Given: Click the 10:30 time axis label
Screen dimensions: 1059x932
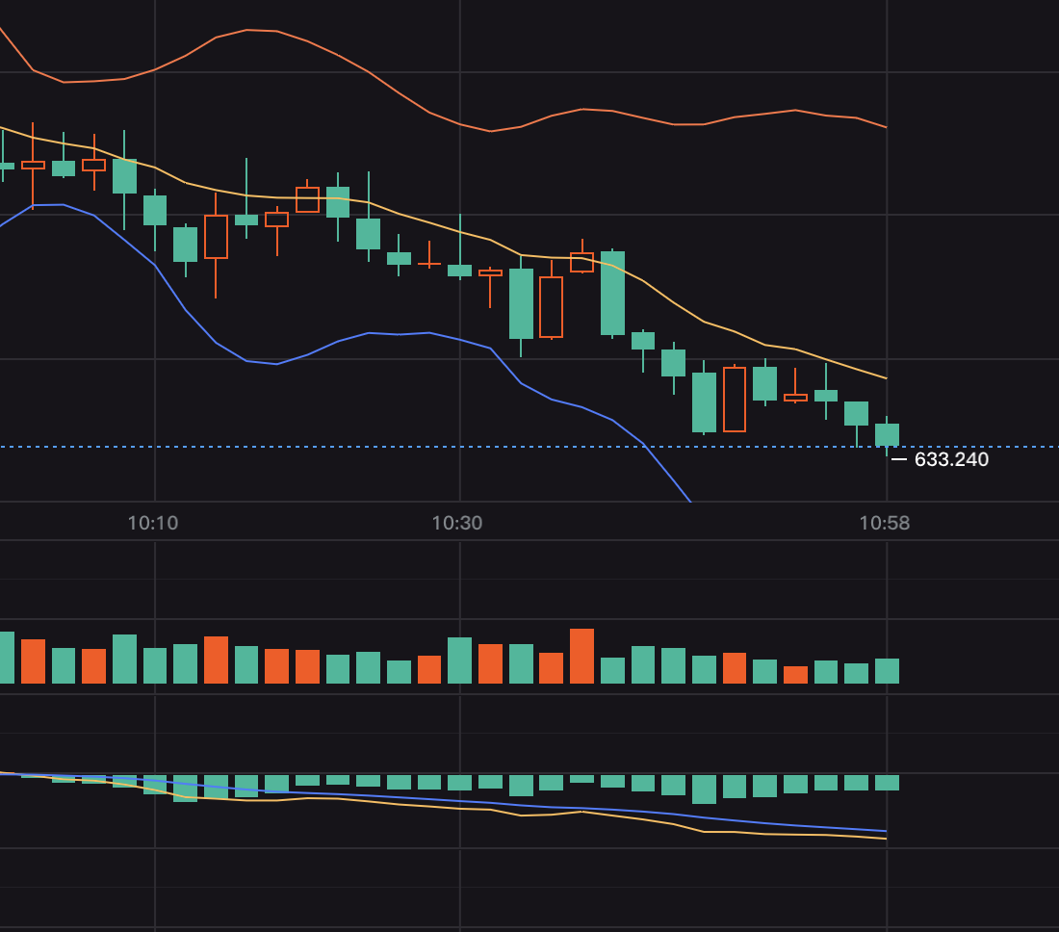Looking at the screenshot, I should [x=457, y=524].
